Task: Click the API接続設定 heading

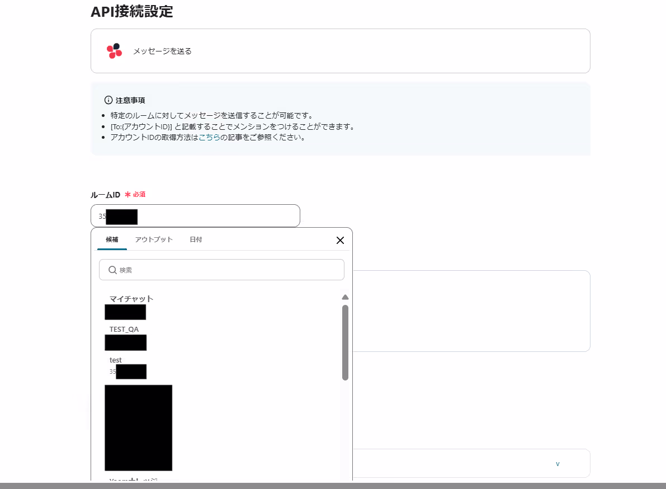Action: [x=131, y=12]
